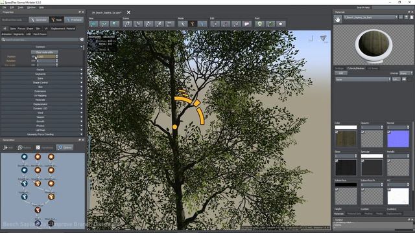
Task: Open the File menu
Action: [5, 7]
